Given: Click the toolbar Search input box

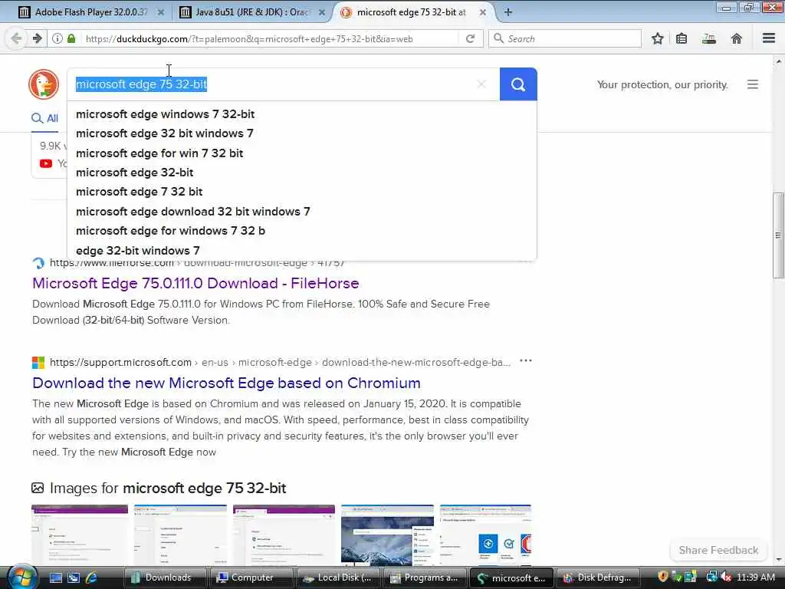Looking at the screenshot, I should point(565,38).
